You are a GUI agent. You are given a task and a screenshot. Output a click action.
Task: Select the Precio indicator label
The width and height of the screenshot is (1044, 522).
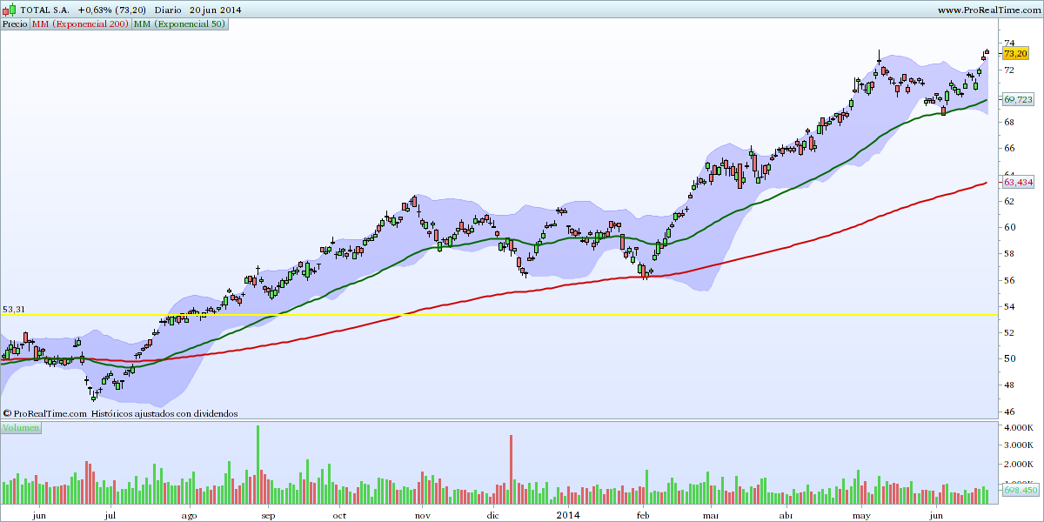(15, 24)
